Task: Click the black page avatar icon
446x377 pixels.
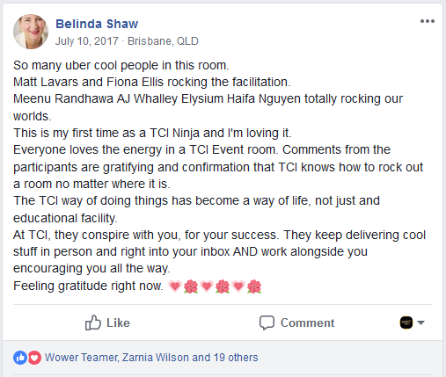Action: point(406,323)
